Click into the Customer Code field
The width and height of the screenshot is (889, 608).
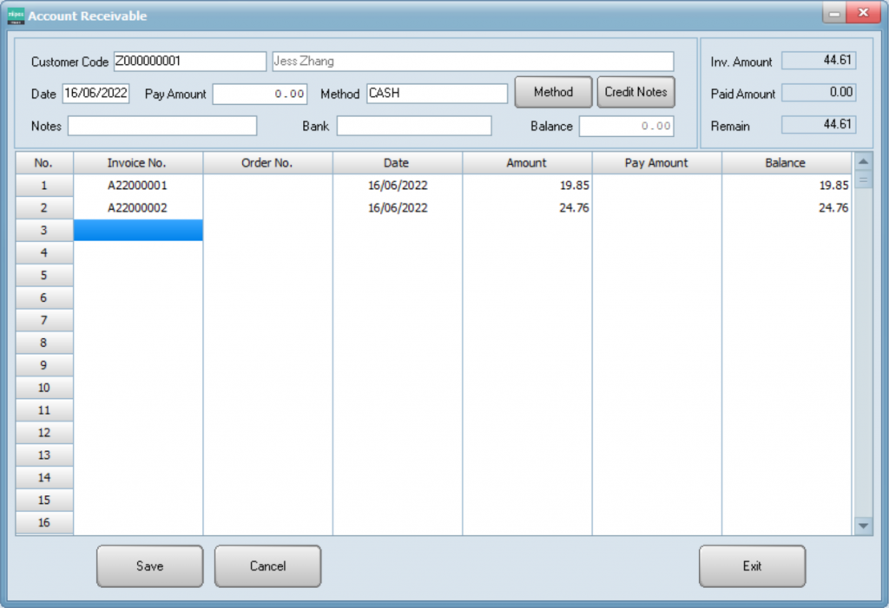189,62
